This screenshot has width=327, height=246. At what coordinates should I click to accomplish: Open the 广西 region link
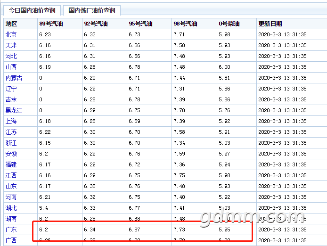11,240
